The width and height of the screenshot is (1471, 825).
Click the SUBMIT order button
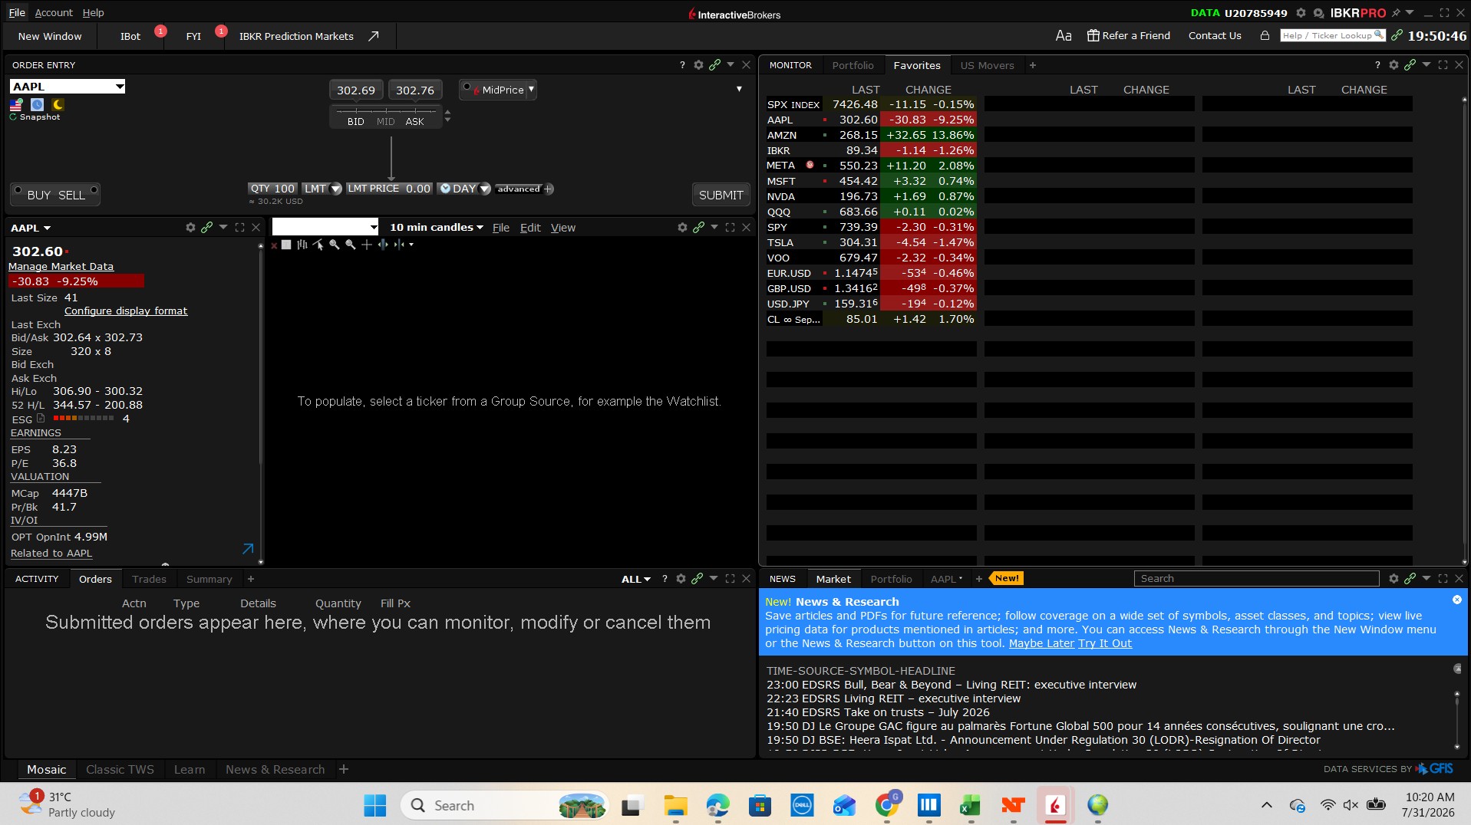721,195
